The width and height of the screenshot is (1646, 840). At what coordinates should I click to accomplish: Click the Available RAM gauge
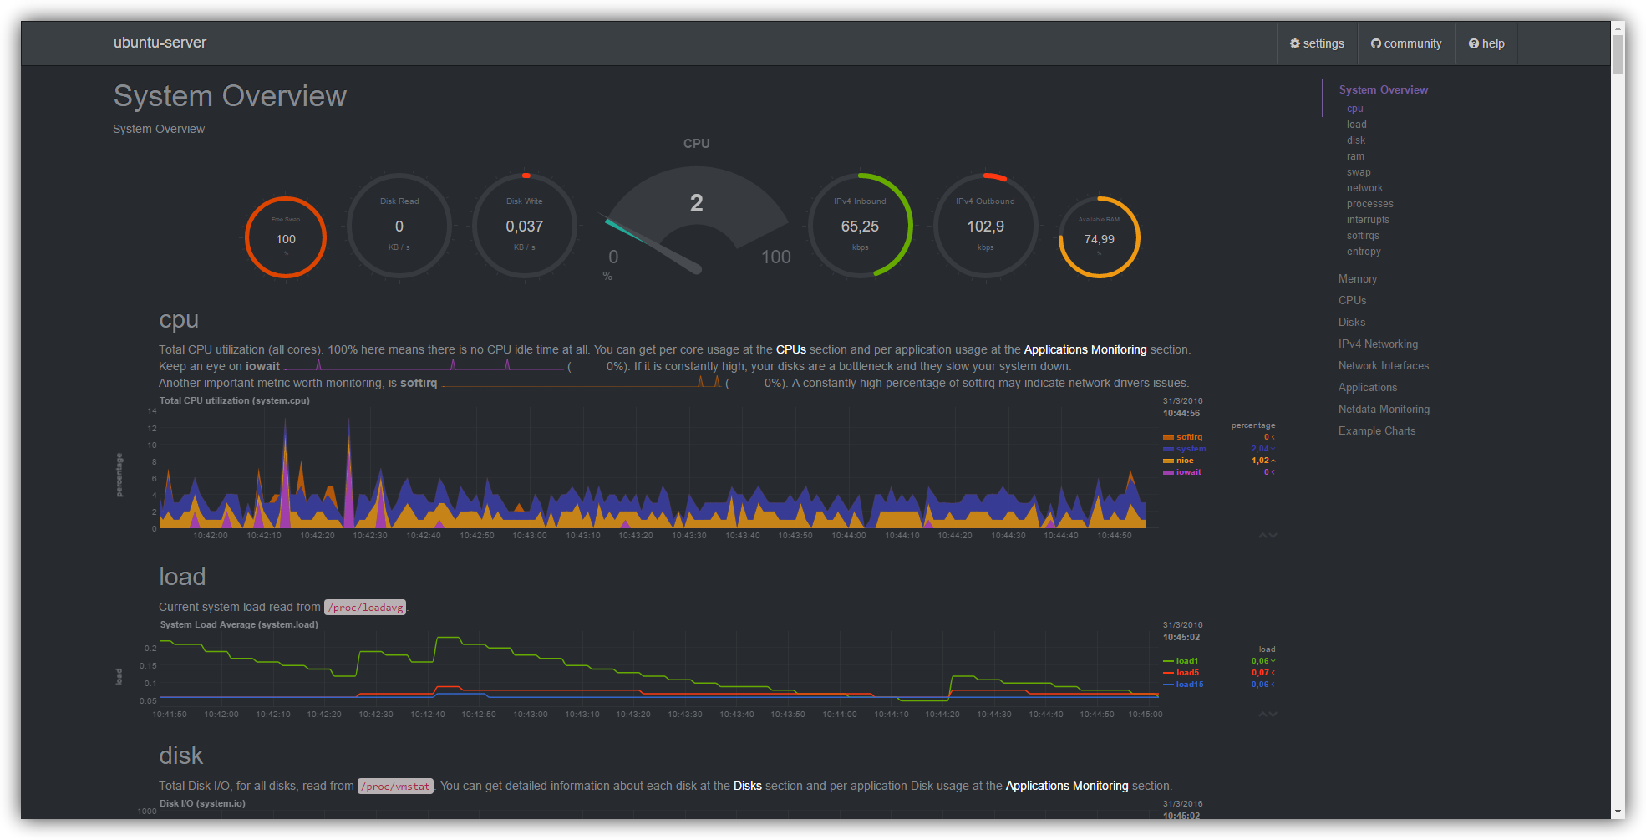coord(1099,237)
